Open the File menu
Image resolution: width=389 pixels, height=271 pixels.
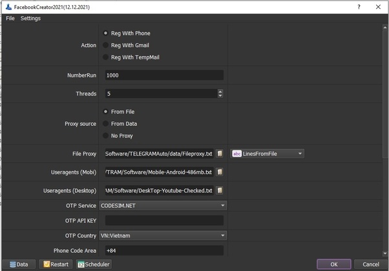pos(10,18)
